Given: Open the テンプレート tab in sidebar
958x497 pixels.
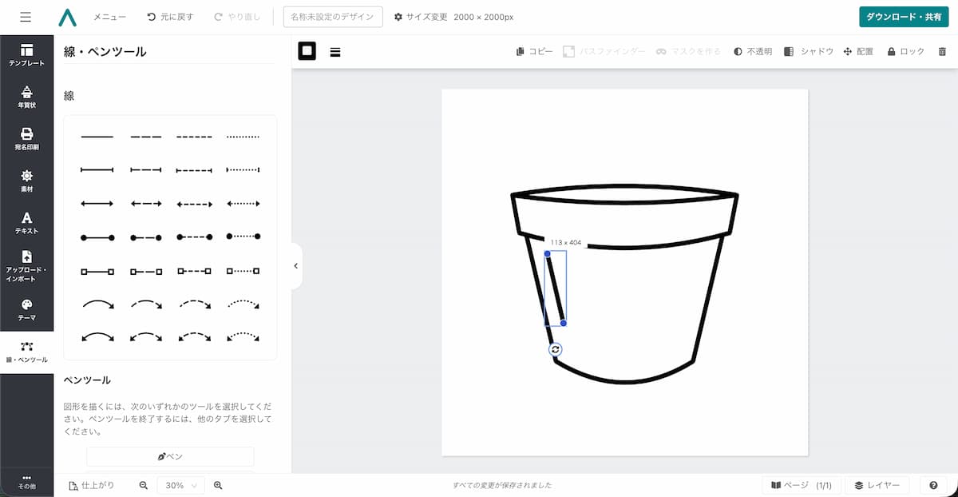Looking at the screenshot, I should (x=26, y=54).
